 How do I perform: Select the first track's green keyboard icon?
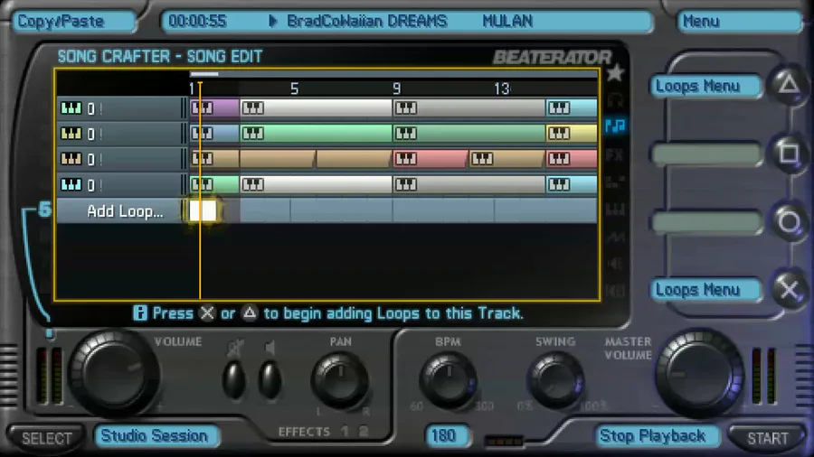pos(71,108)
